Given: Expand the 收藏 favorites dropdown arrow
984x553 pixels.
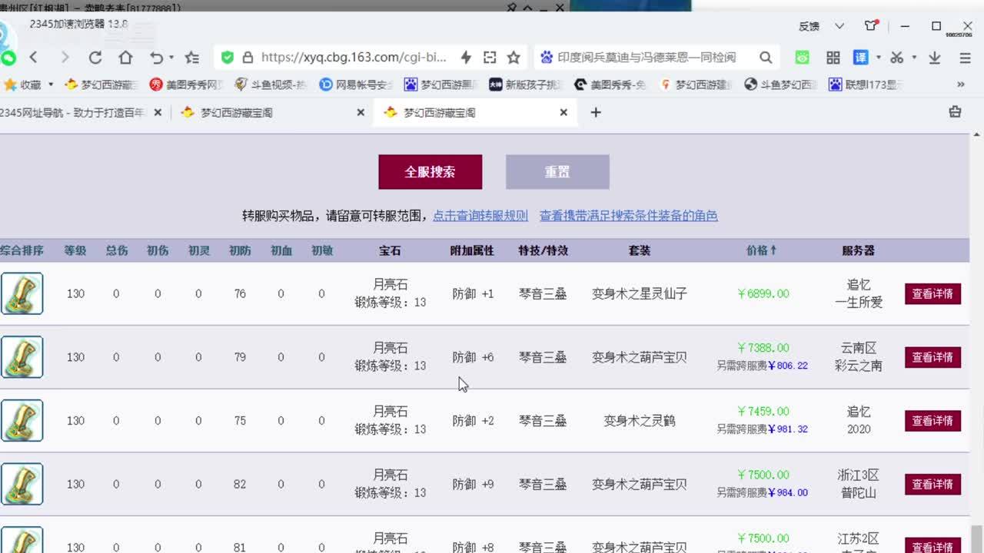Looking at the screenshot, I should click(51, 84).
